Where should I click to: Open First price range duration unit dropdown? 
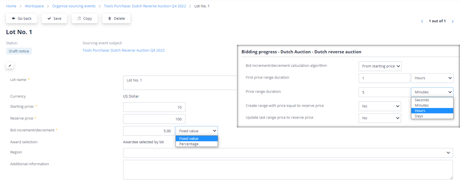[432, 78]
